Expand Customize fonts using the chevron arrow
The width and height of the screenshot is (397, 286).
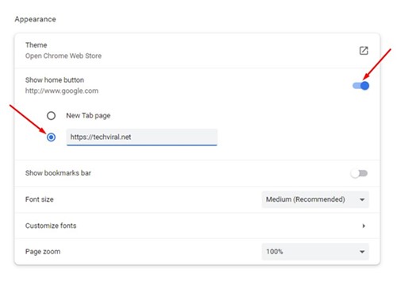click(x=364, y=226)
